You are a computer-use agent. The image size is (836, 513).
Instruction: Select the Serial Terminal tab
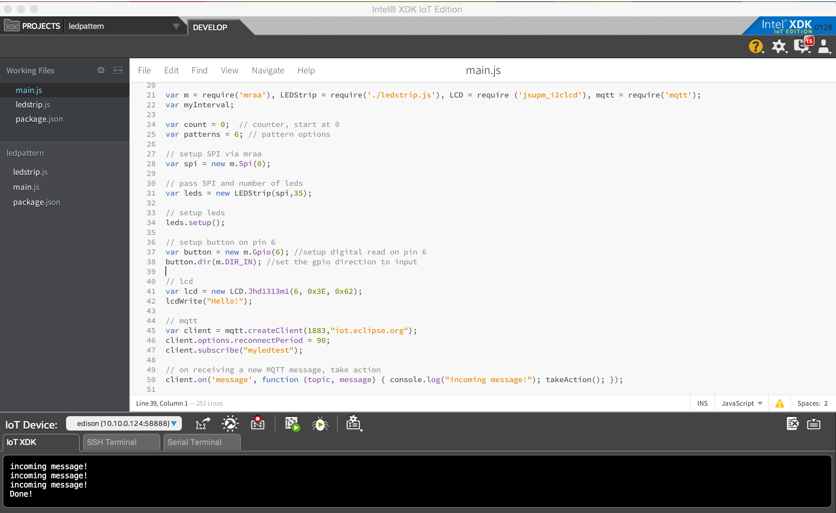pyautogui.click(x=194, y=443)
